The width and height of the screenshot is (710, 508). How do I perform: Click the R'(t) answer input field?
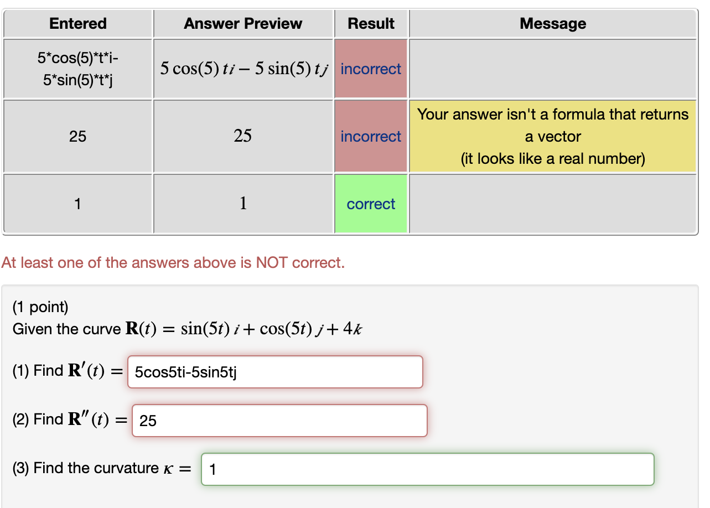point(275,372)
